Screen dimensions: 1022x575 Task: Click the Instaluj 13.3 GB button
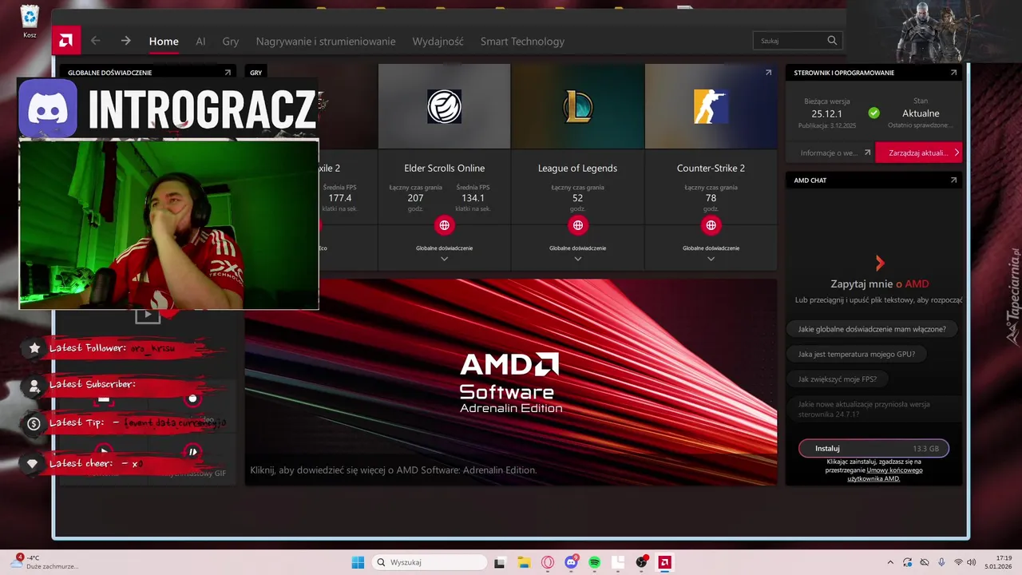(x=873, y=448)
